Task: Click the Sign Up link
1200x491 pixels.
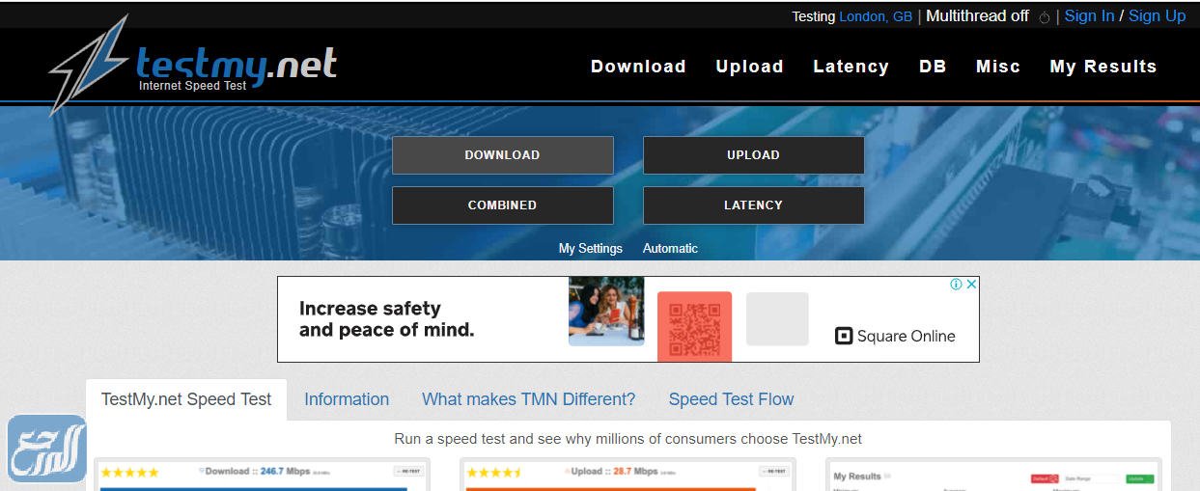Action: point(1157,16)
